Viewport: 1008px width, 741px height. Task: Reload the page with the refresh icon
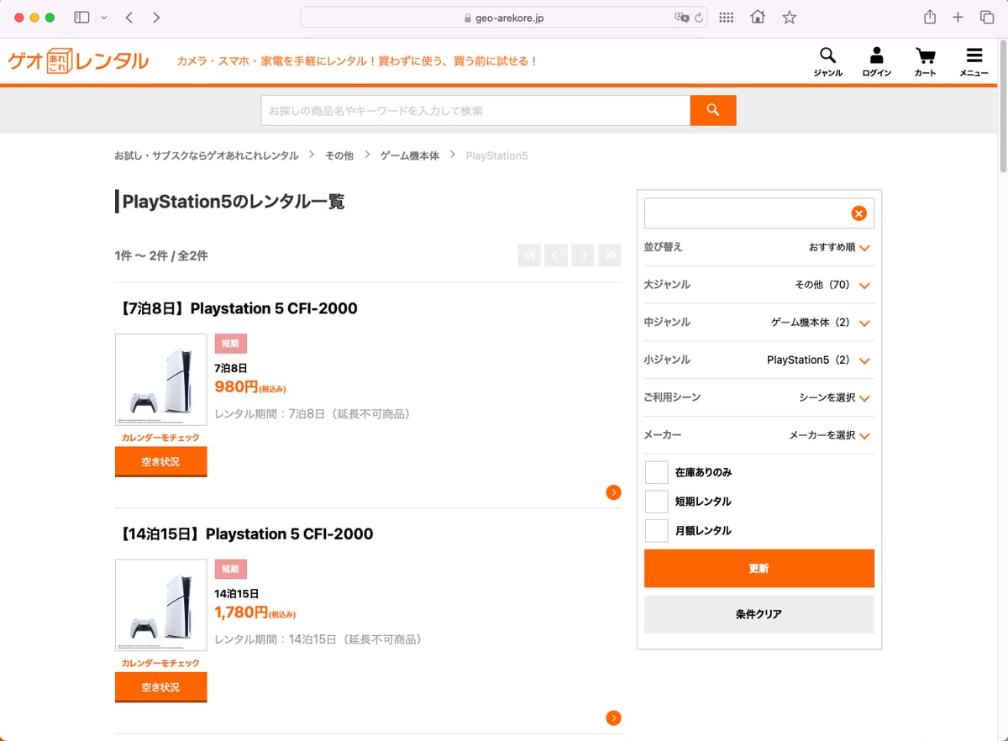[698, 18]
